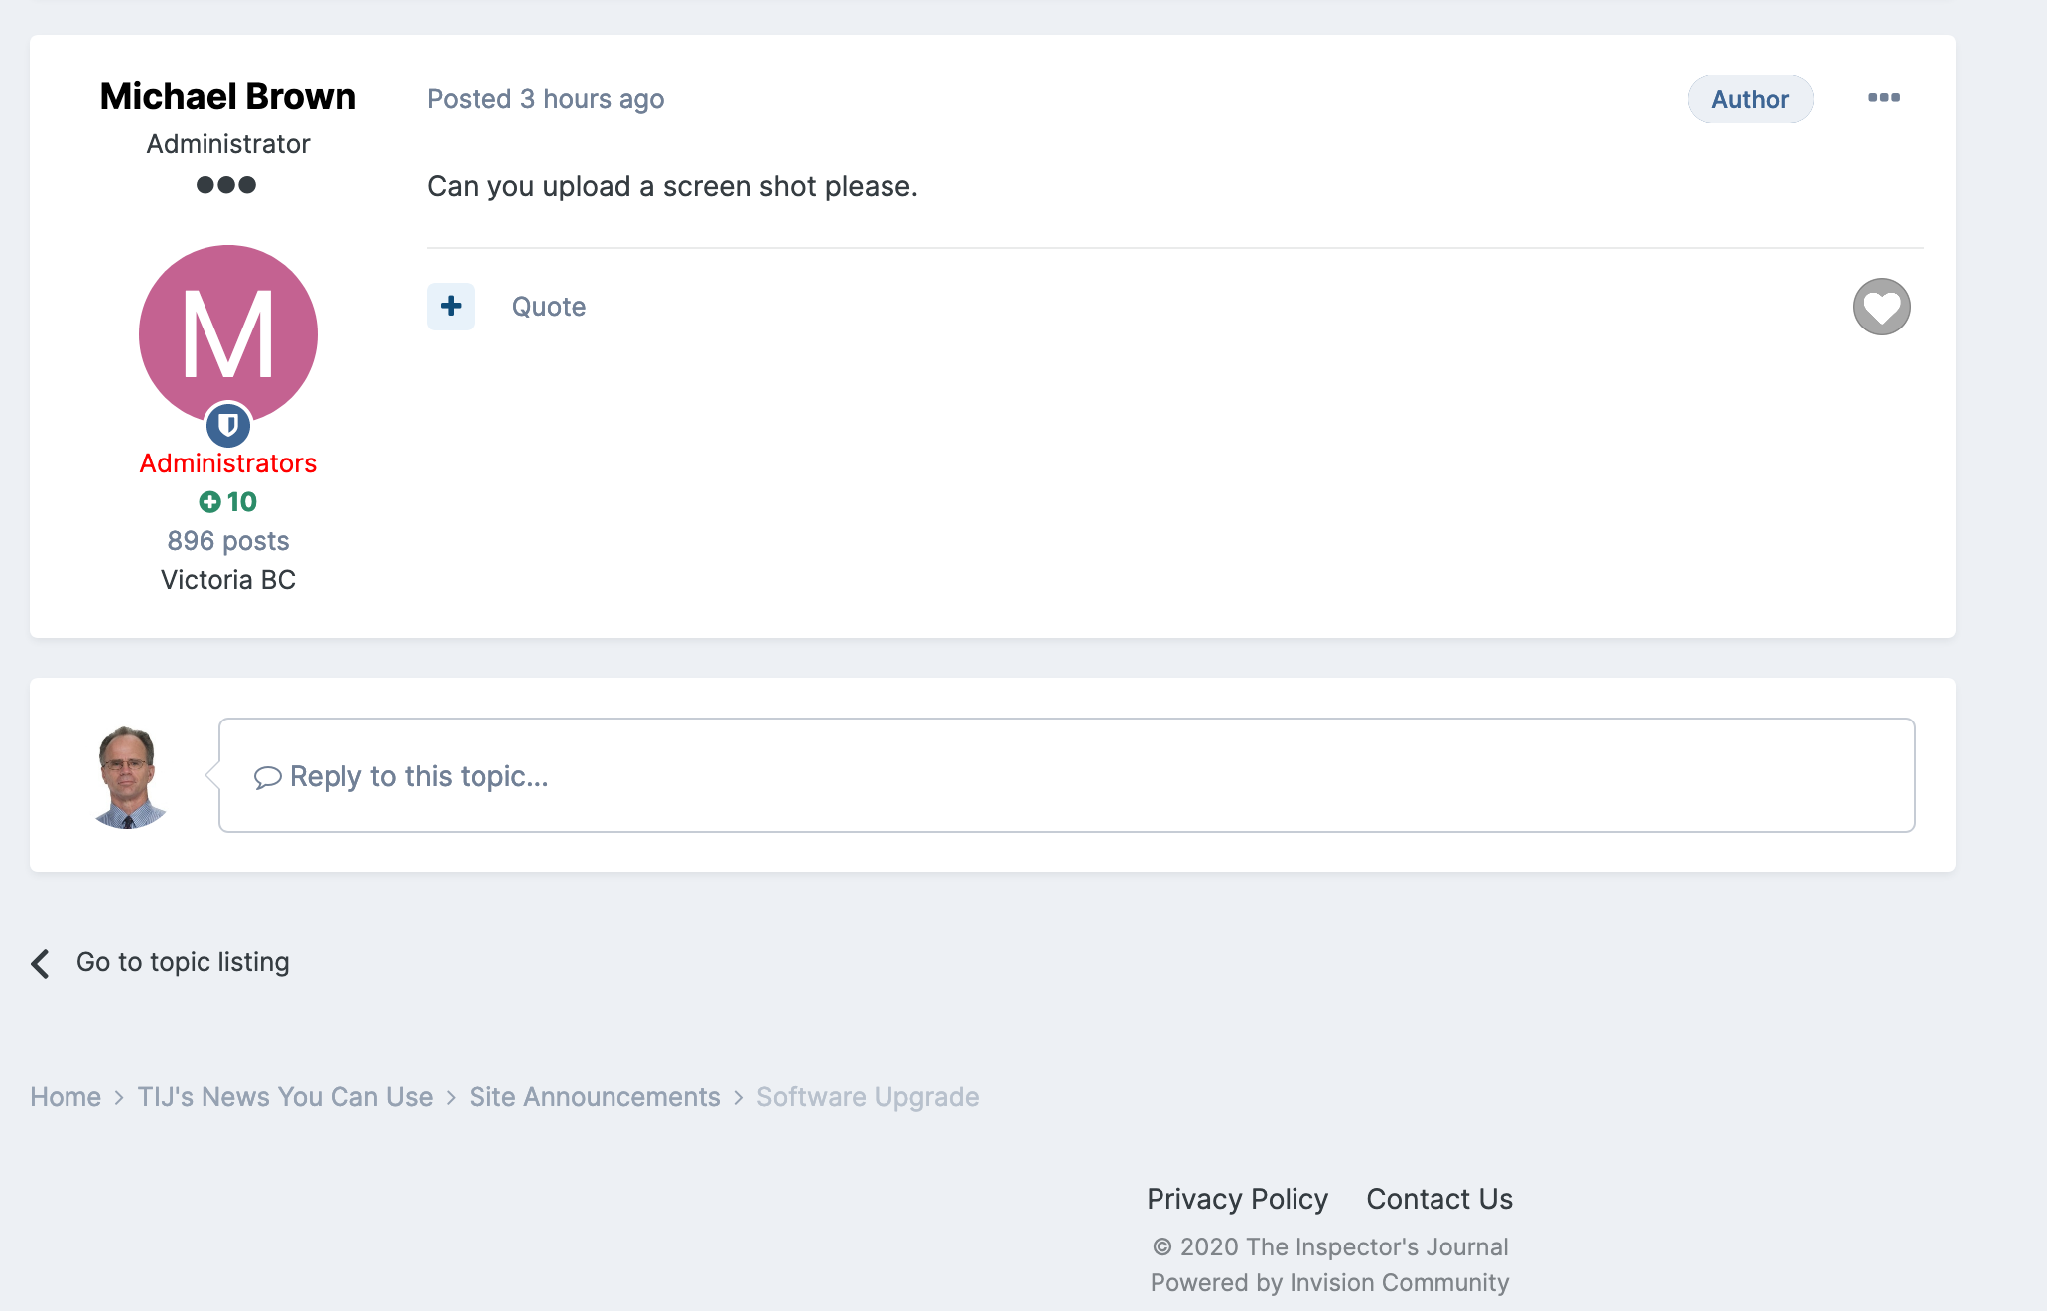
Task: Go to topic listing link
Action: pyautogui.click(x=183, y=962)
